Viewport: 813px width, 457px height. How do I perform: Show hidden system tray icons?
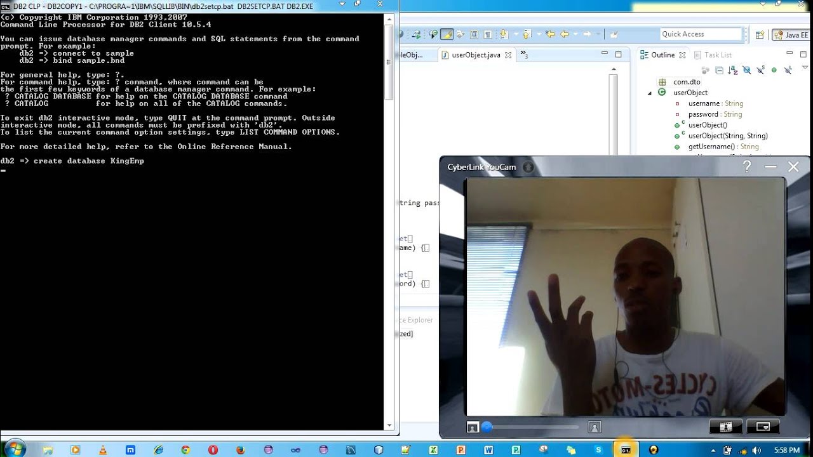pos(713,450)
